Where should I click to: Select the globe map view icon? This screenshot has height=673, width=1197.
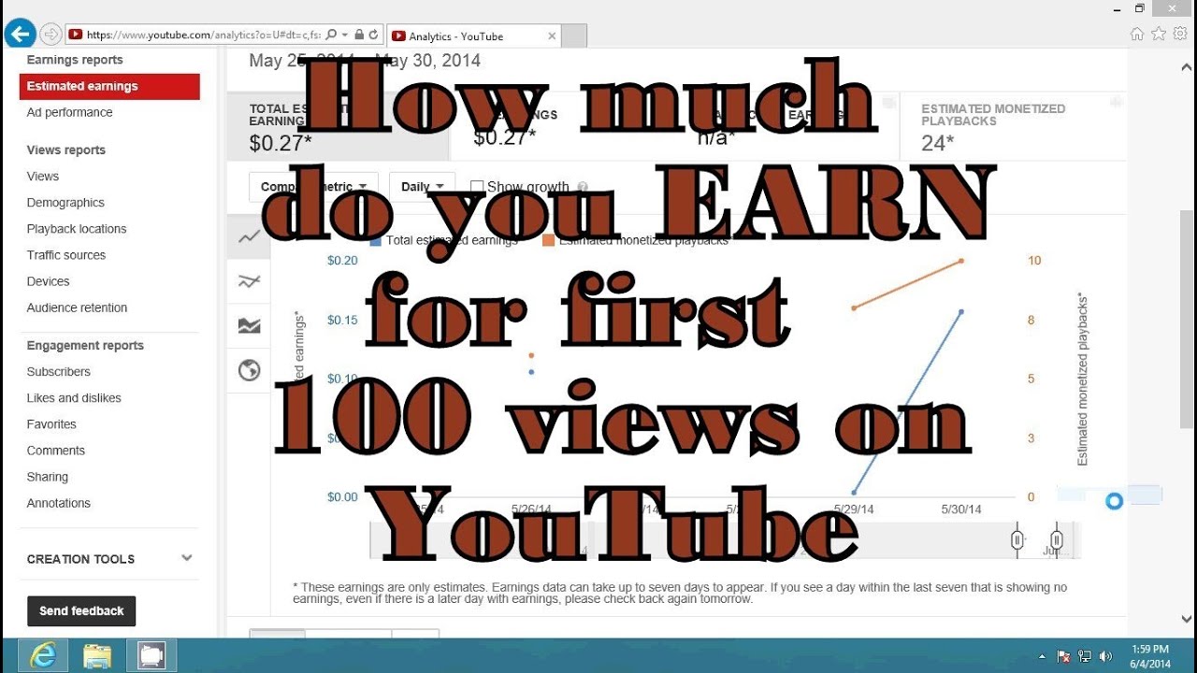coord(249,371)
